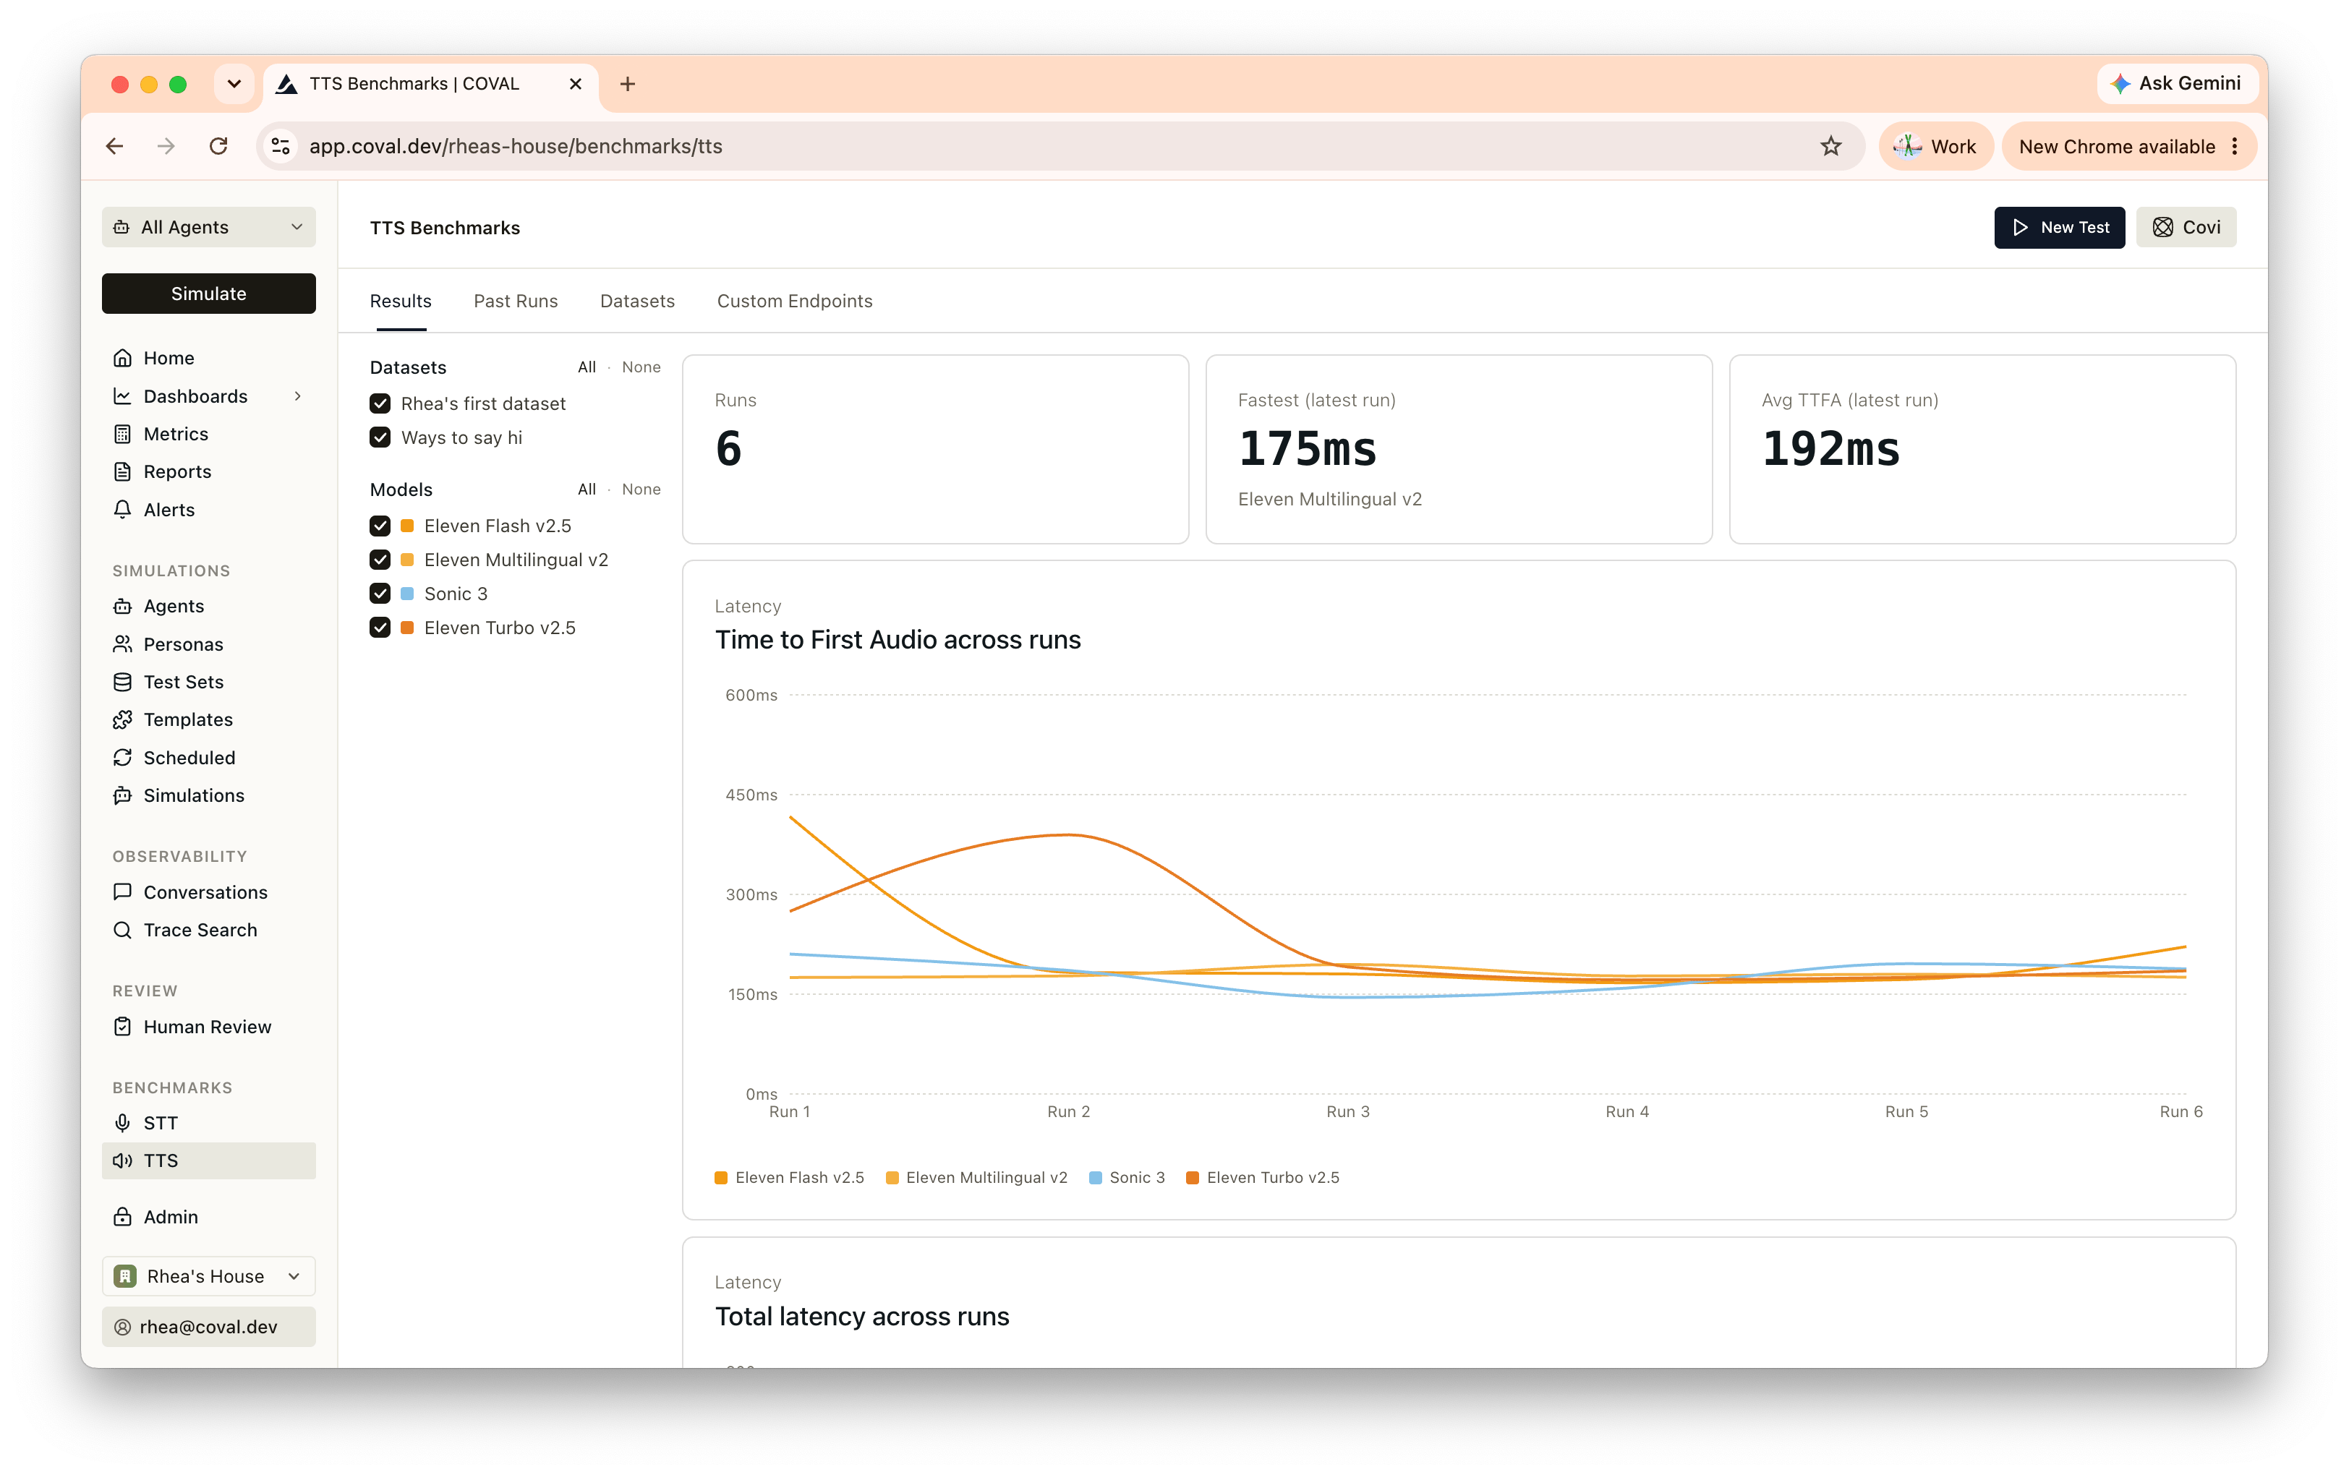Select None for datasets
The width and height of the screenshot is (2349, 1475).
641,368
